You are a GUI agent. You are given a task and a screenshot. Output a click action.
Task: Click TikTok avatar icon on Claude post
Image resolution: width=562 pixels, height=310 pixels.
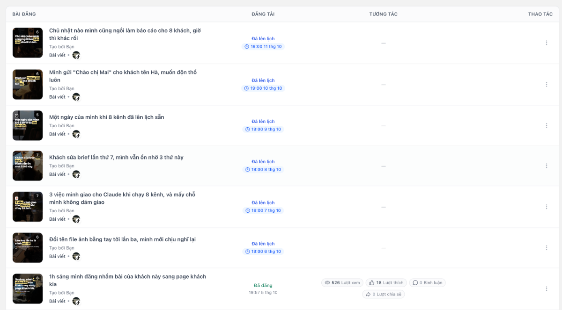click(76, 219)
